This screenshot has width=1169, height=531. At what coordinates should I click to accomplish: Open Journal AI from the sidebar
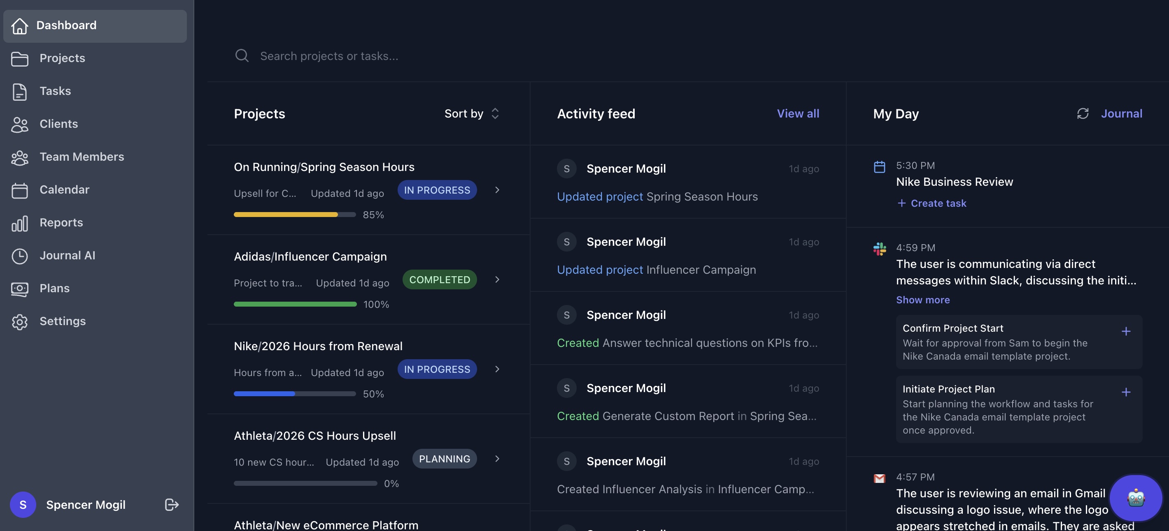pos(67,256)
